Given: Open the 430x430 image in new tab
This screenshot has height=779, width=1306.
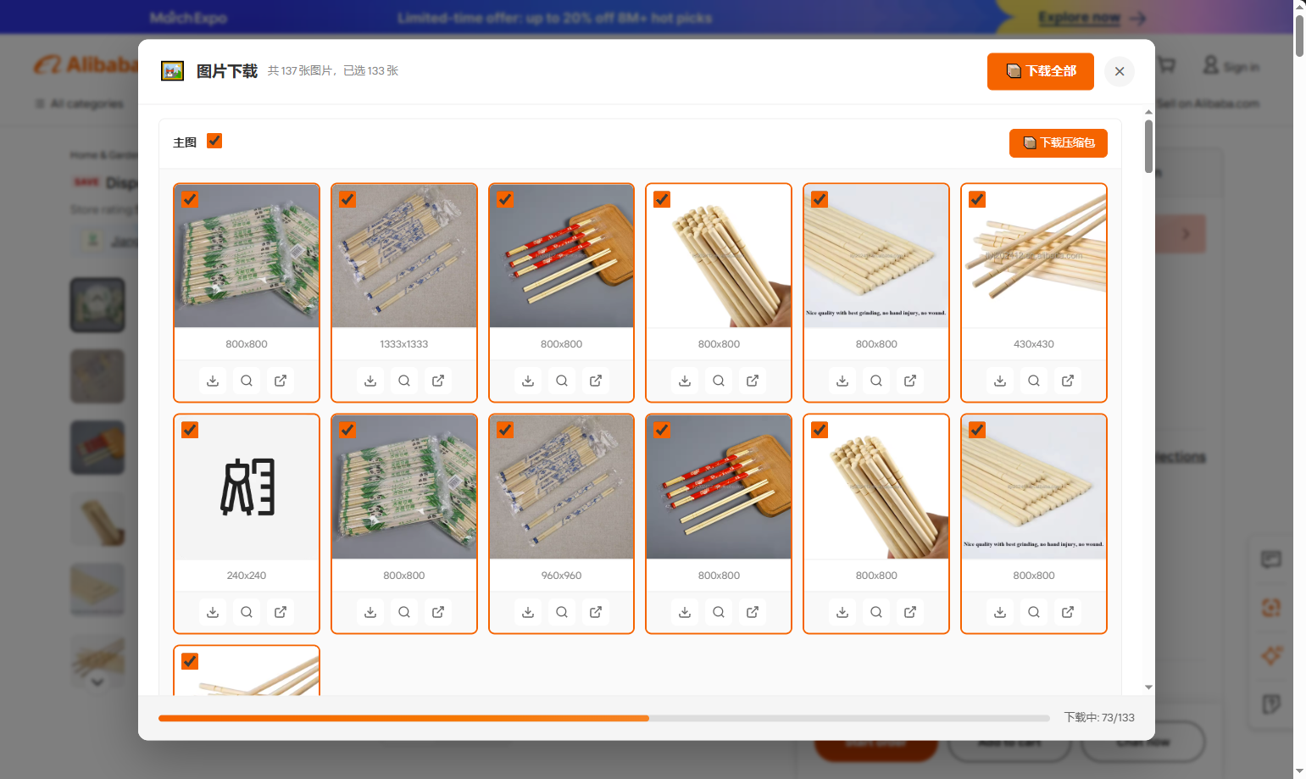Looking at the screenshot, I should coord(1068,381).
